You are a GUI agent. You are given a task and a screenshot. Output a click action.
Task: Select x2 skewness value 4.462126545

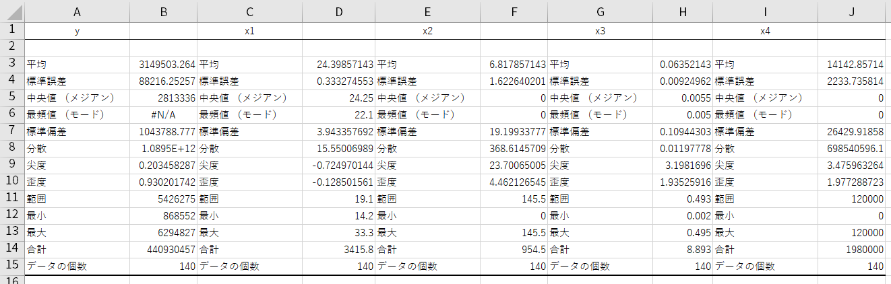tap(512, 182)
